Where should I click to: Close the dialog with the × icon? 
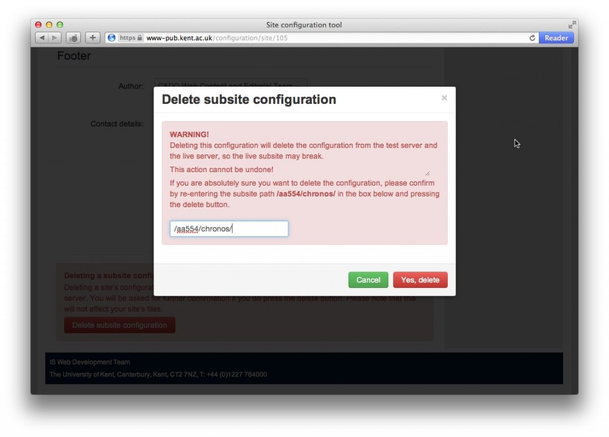click(x=444, y=98)
